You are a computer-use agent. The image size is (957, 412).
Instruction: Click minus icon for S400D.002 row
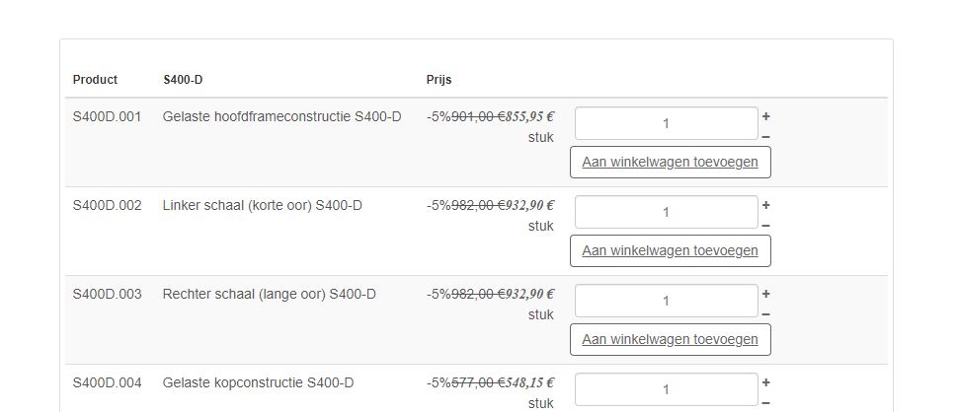pos(766,226)
